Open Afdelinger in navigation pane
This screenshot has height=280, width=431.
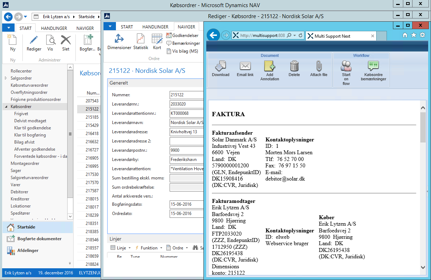38,251
